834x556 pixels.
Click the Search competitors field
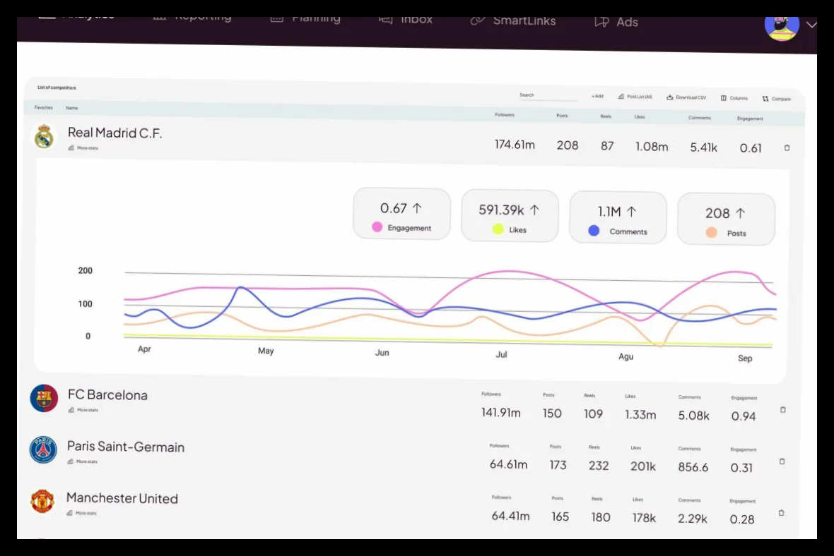548,95
